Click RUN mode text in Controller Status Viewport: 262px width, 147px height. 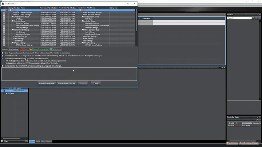pyautogui.click(x=246, y=125)
